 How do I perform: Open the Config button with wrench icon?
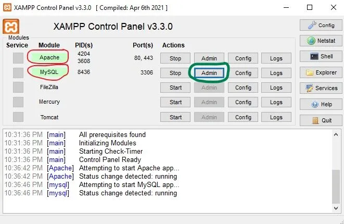point(321,25)
